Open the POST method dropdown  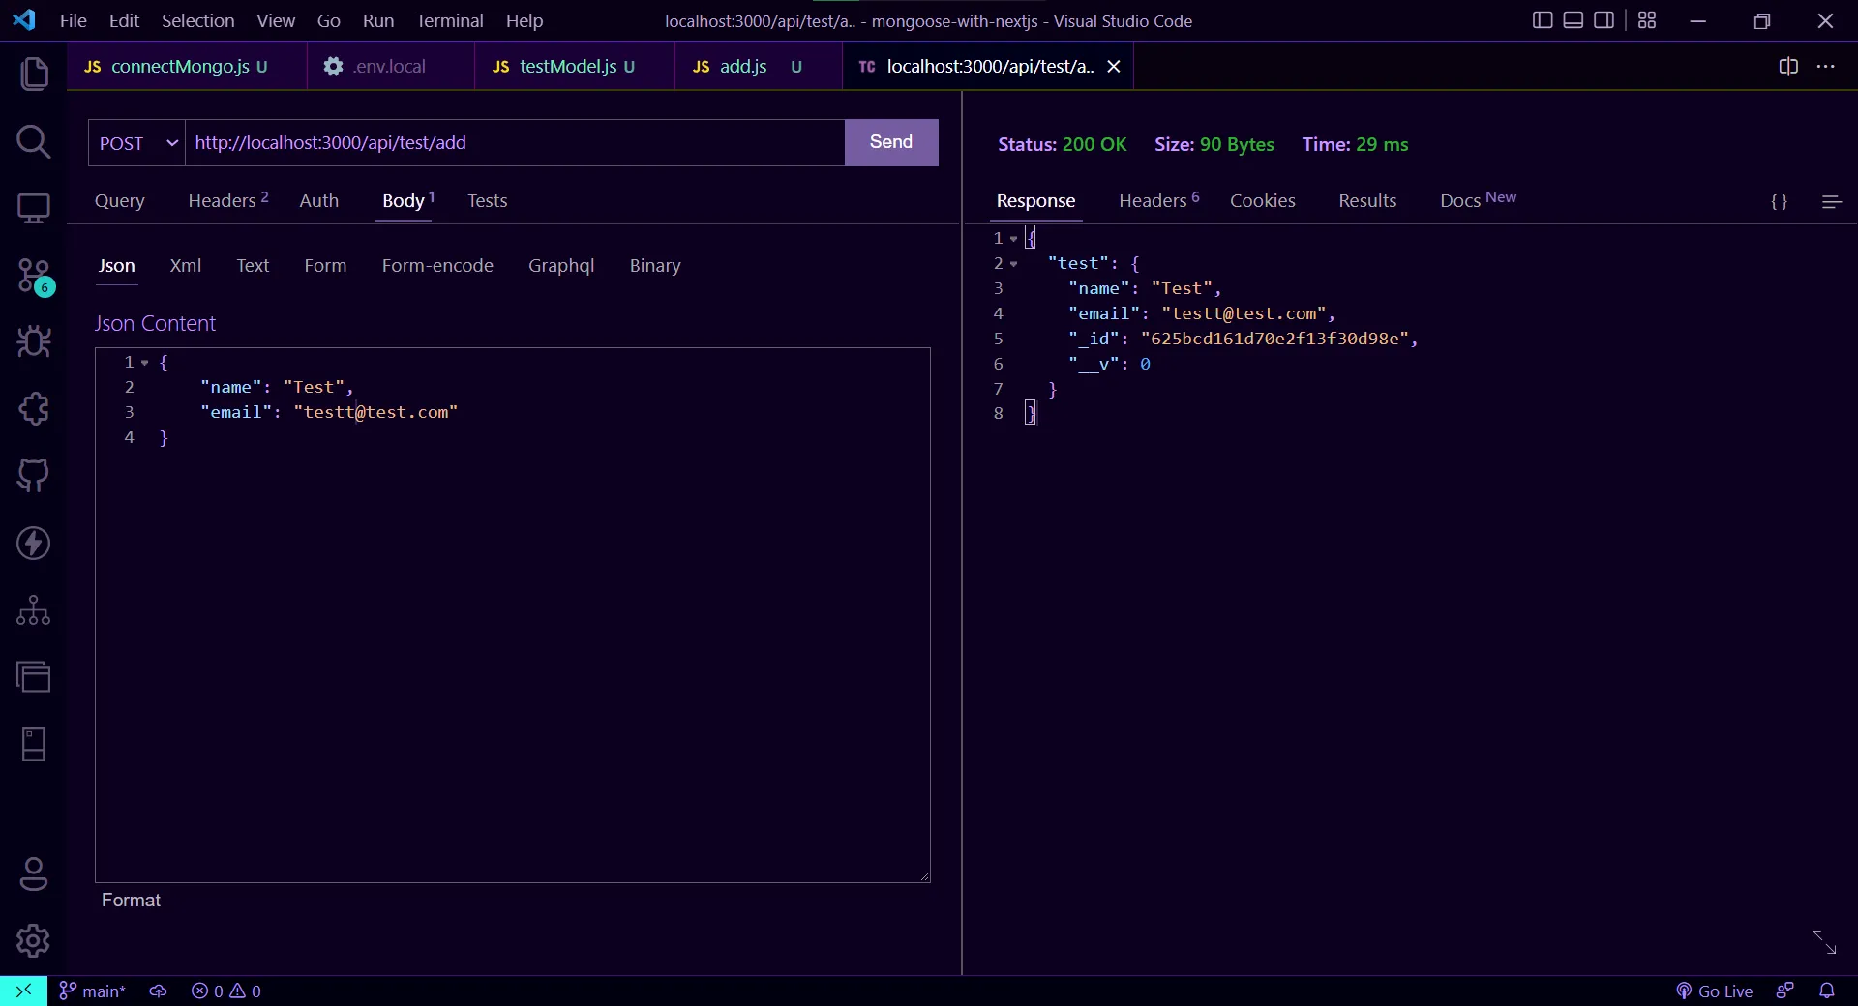tap(136, 143)
